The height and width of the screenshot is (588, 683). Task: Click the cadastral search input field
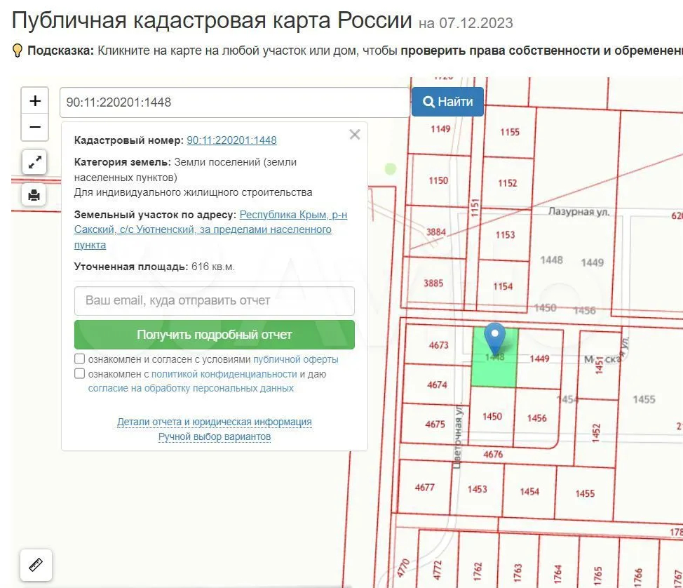234,102
